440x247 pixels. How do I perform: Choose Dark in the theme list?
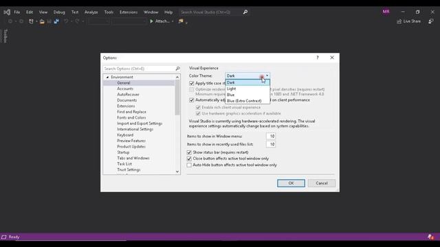(x=247, y=82)
